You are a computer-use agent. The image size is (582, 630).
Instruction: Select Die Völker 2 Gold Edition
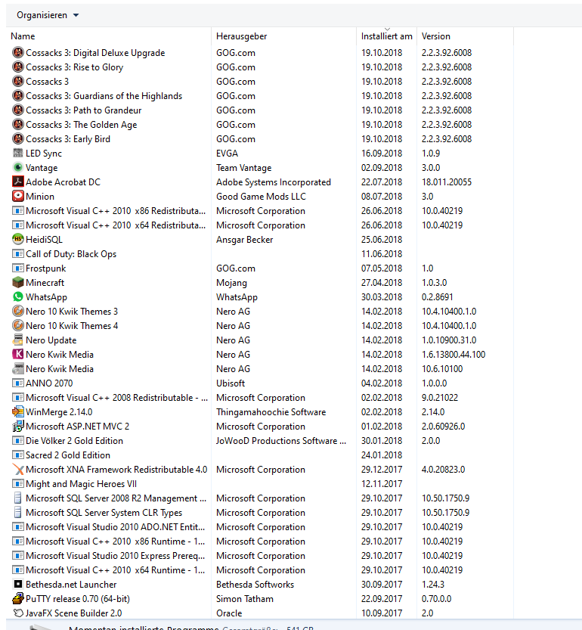74,441
